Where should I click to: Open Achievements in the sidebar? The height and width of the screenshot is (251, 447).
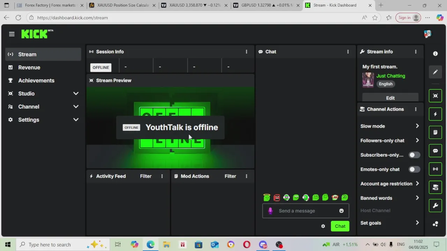pyautogui.click(x=43, y=81)
